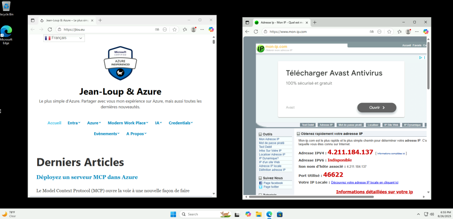Image resolution: width=453 pixels, height=219 pixels.
Task: Select IP Dynamique tab
Action: coord(412,125)
